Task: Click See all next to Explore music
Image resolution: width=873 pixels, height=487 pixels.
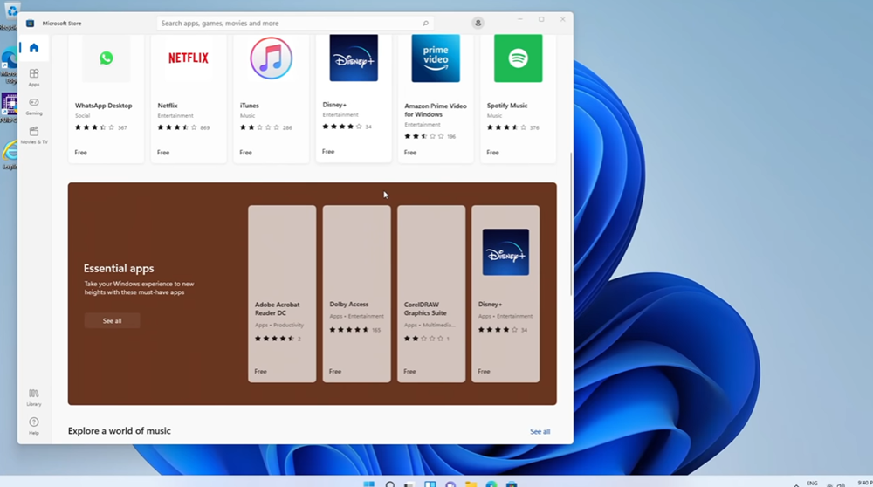Action: click(x=540, y=431)
